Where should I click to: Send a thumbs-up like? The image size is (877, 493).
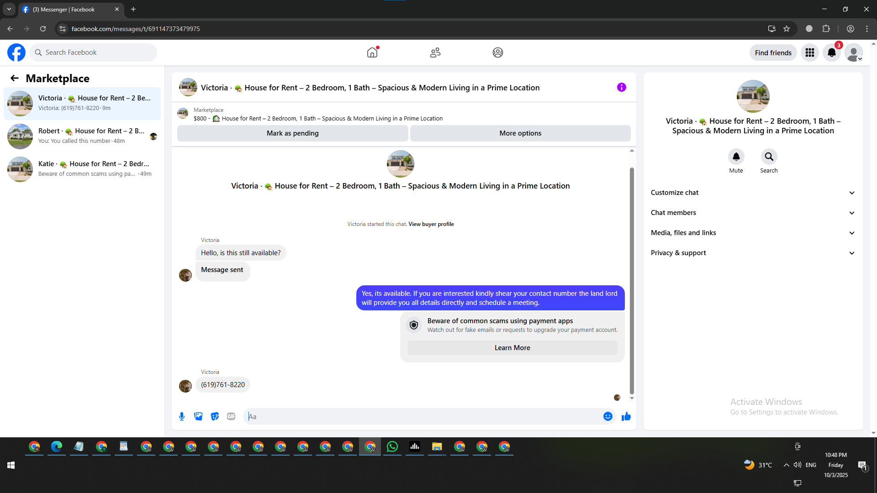point(626,416)
